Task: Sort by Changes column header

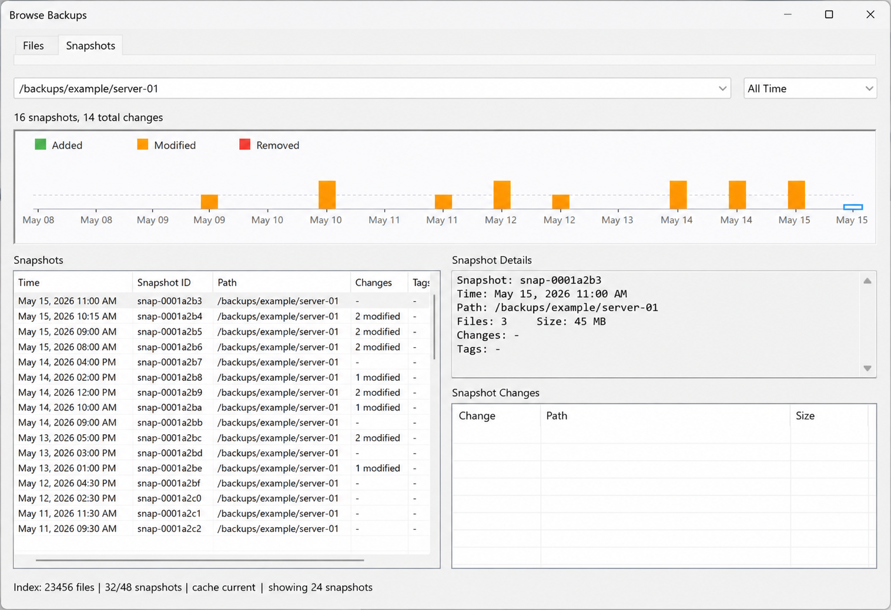Action: tap(379, 283)
